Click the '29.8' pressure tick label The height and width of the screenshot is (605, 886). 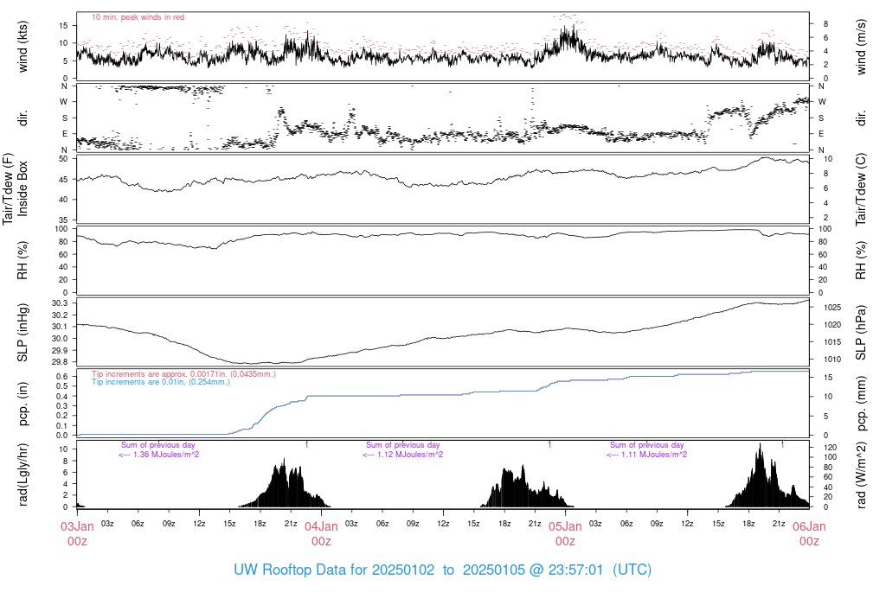tap(60, 362)
